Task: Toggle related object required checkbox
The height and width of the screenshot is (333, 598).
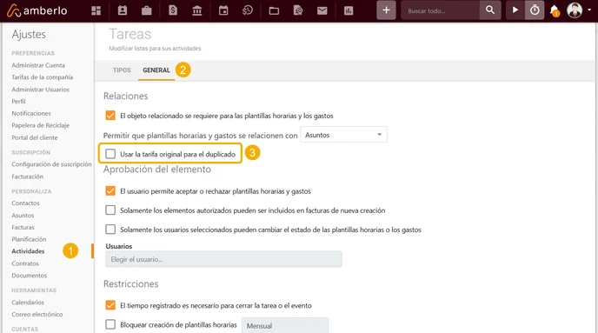Action: tap(110, 115)
